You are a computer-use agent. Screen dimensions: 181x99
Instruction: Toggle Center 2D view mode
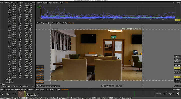coord(177,68)
